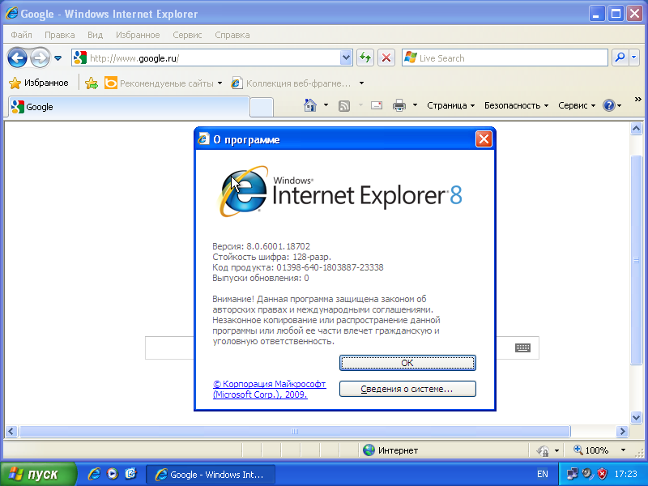648x486 pixels.
Task: Focus the Live Search box
Action: pos(505,58)
